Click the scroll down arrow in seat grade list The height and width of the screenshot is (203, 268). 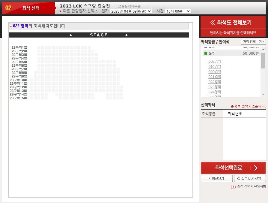263,94
